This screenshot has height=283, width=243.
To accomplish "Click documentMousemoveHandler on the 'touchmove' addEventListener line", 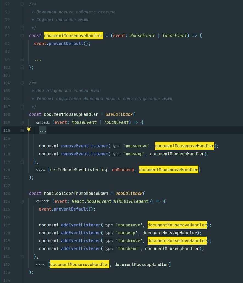I will (177, 240).
